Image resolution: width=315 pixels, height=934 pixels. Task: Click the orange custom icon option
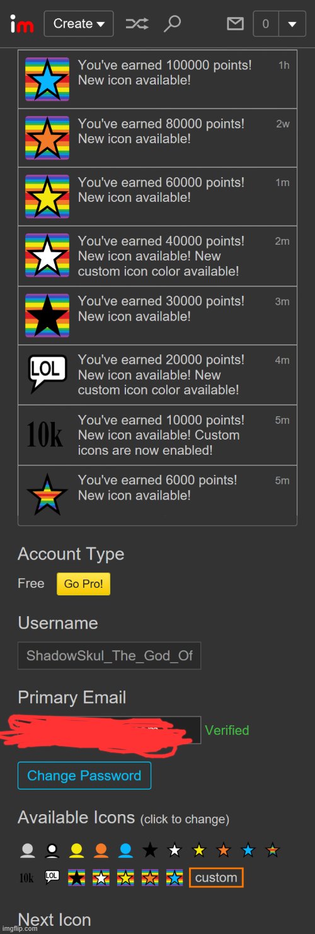tap(216, 877)
